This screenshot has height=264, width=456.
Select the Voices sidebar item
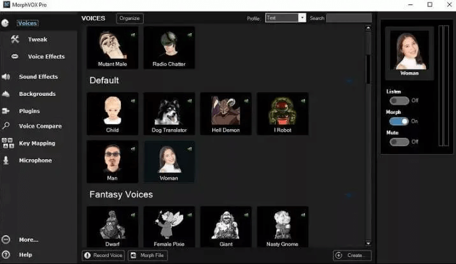[27, 23]
